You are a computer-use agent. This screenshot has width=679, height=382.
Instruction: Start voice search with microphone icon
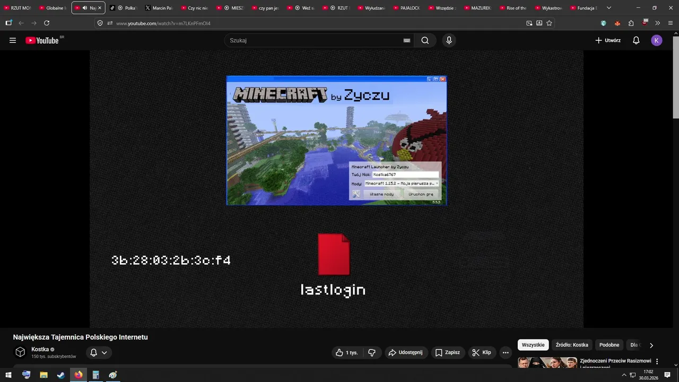449,40
